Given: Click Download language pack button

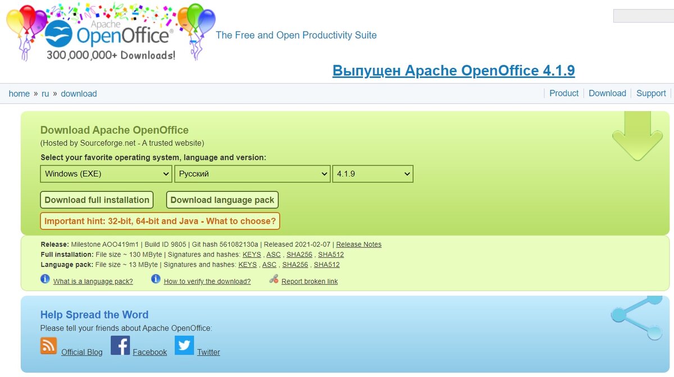Looking at the screenshot, I should point(222,200).
